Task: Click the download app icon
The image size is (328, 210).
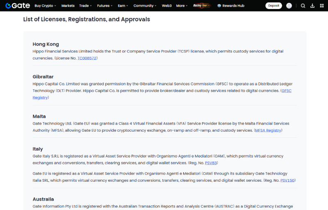Action: 312,6
